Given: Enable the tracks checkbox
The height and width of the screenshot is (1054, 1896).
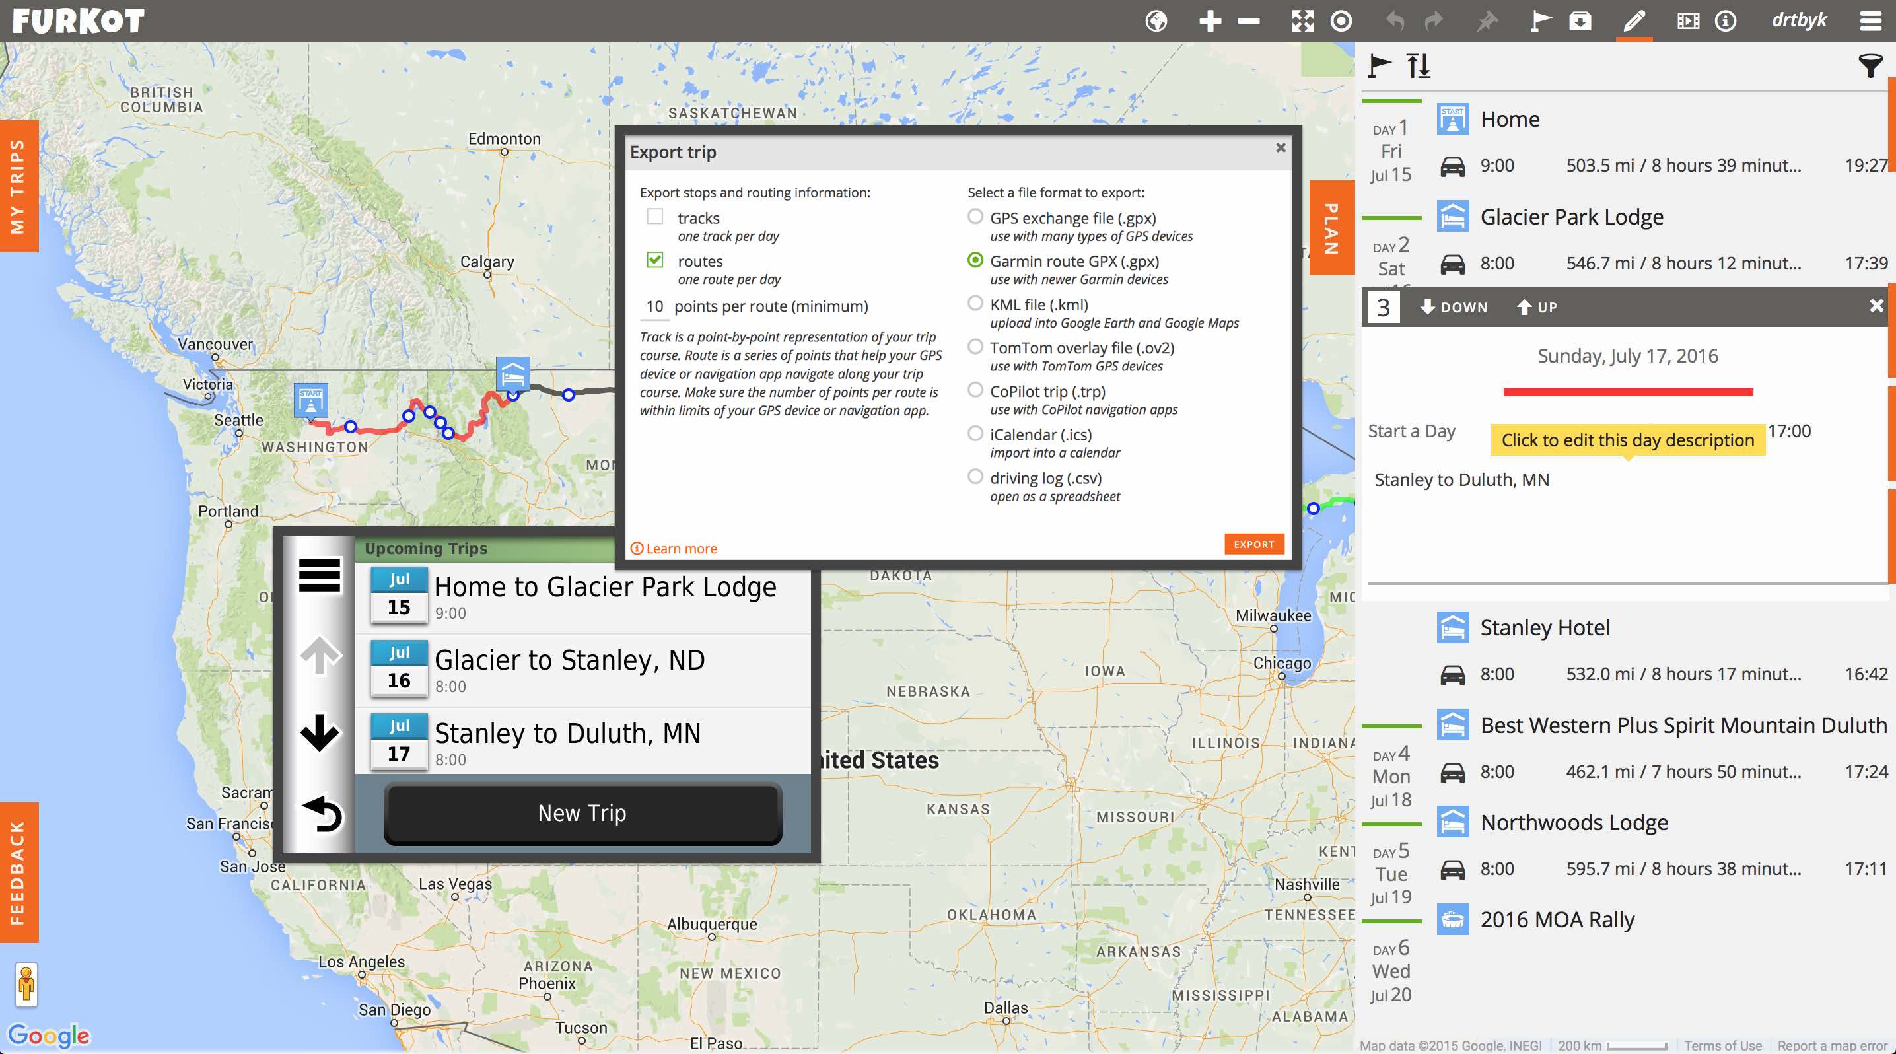Looking at the screenshot, I should click(x=654, y=217).
